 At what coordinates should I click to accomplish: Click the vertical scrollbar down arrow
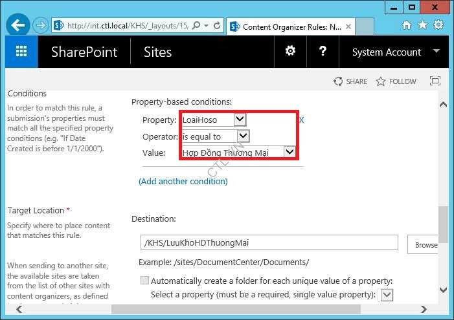[x=443, y=290]
